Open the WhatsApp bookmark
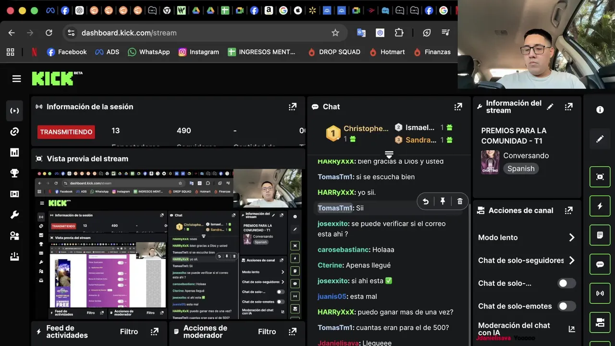Viewport: 615px width, 346px height. (148, 52)
